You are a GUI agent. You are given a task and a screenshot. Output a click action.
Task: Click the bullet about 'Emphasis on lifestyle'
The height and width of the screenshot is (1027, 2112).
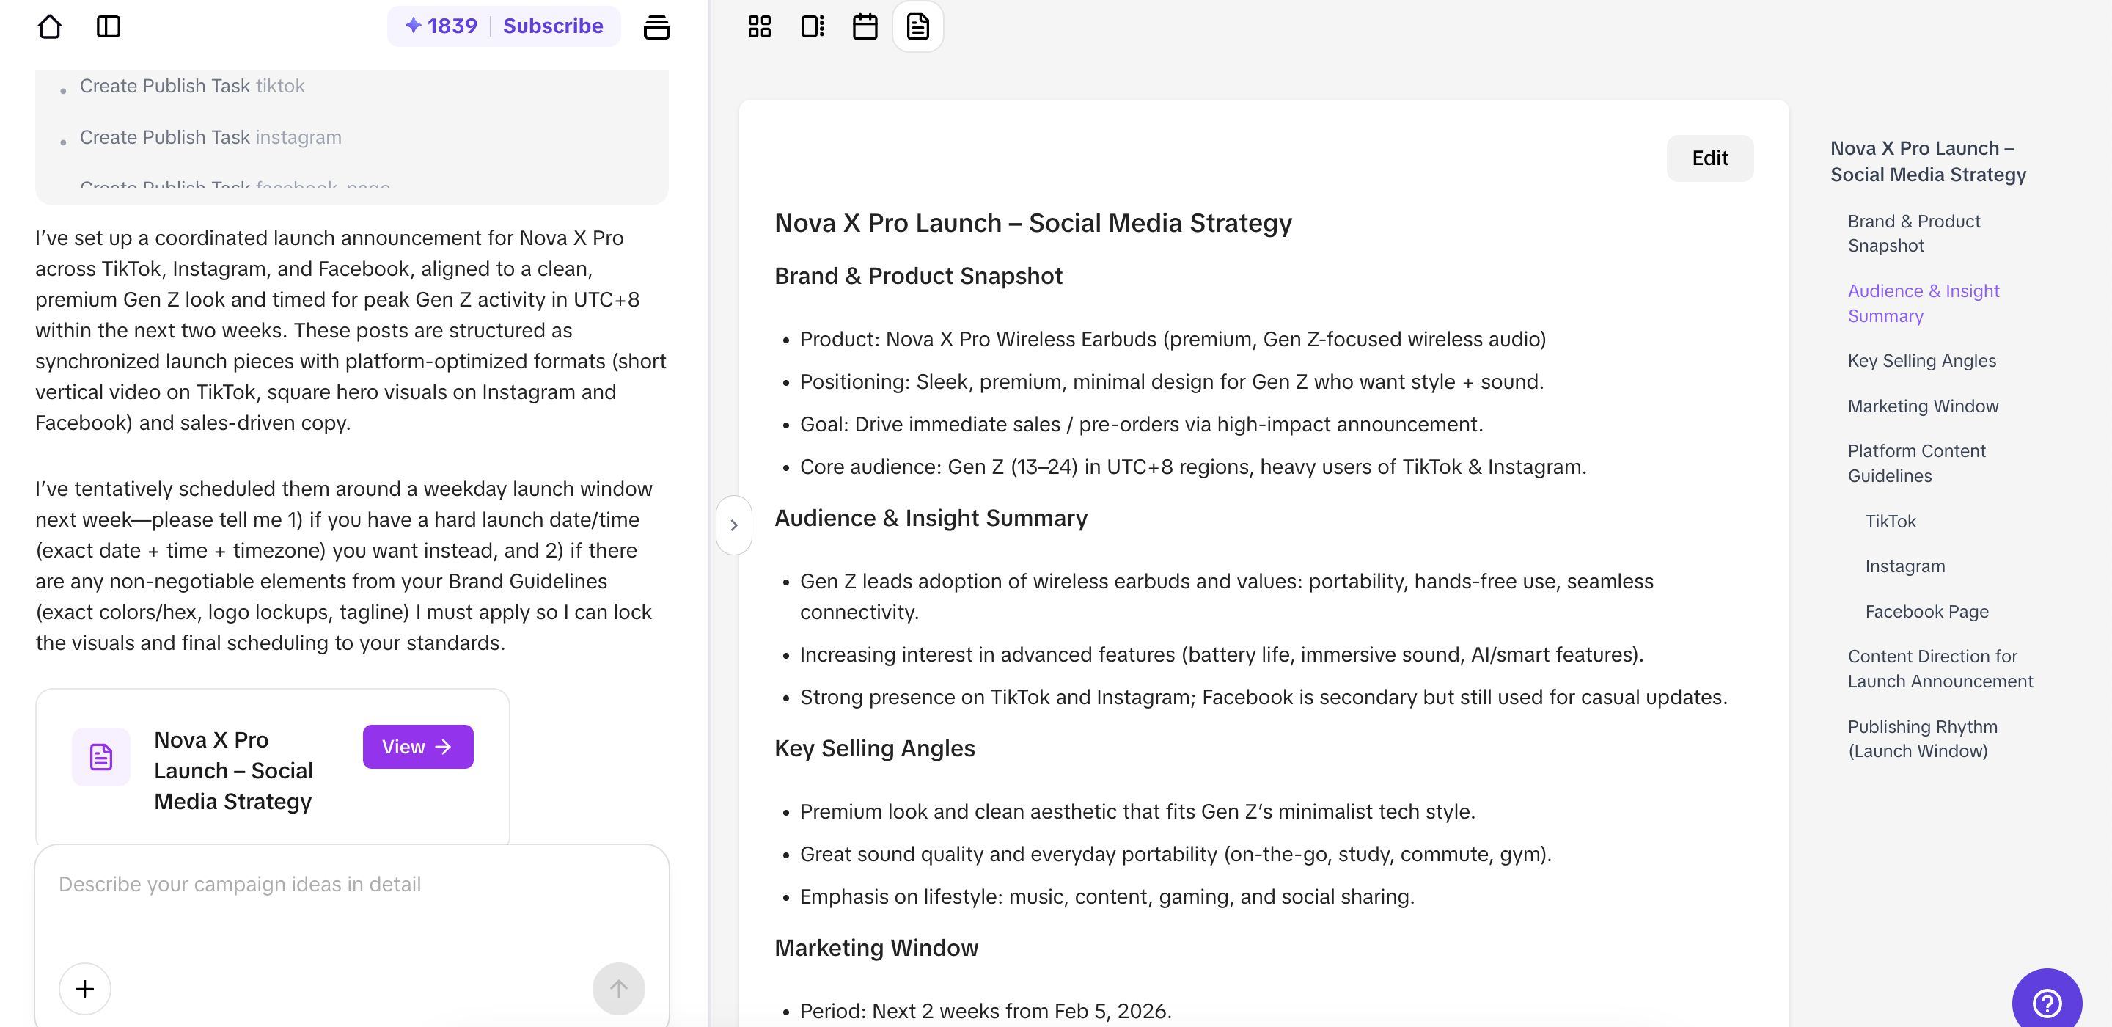1107,896
